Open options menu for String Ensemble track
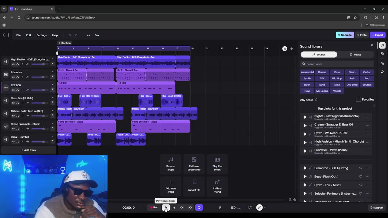This screenshot has width=388, height=218. [53, 124]
